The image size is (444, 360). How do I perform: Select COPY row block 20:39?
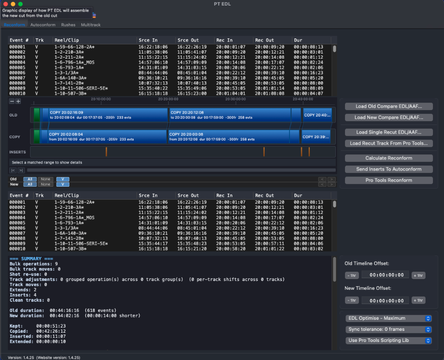tap(316, 137)
